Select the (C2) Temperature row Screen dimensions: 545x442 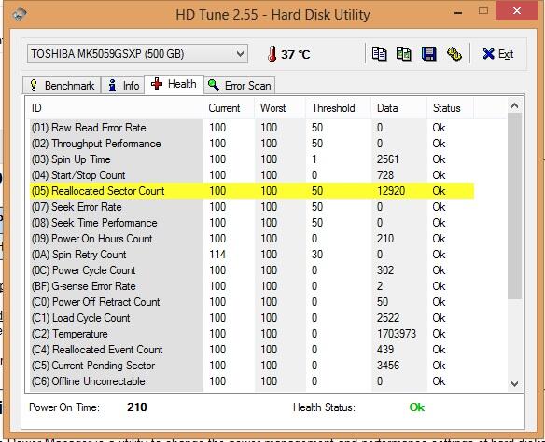point(252,334)
